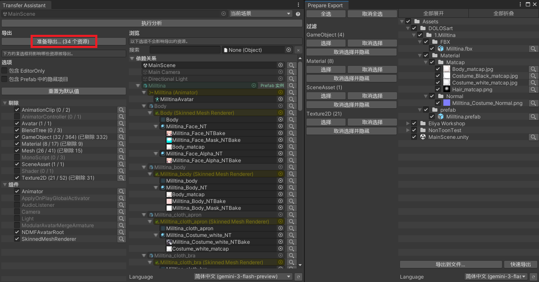Viewport: 539px width, 282px height.
Task: Clear the search object field with x
Action: [x=298, y=50]
